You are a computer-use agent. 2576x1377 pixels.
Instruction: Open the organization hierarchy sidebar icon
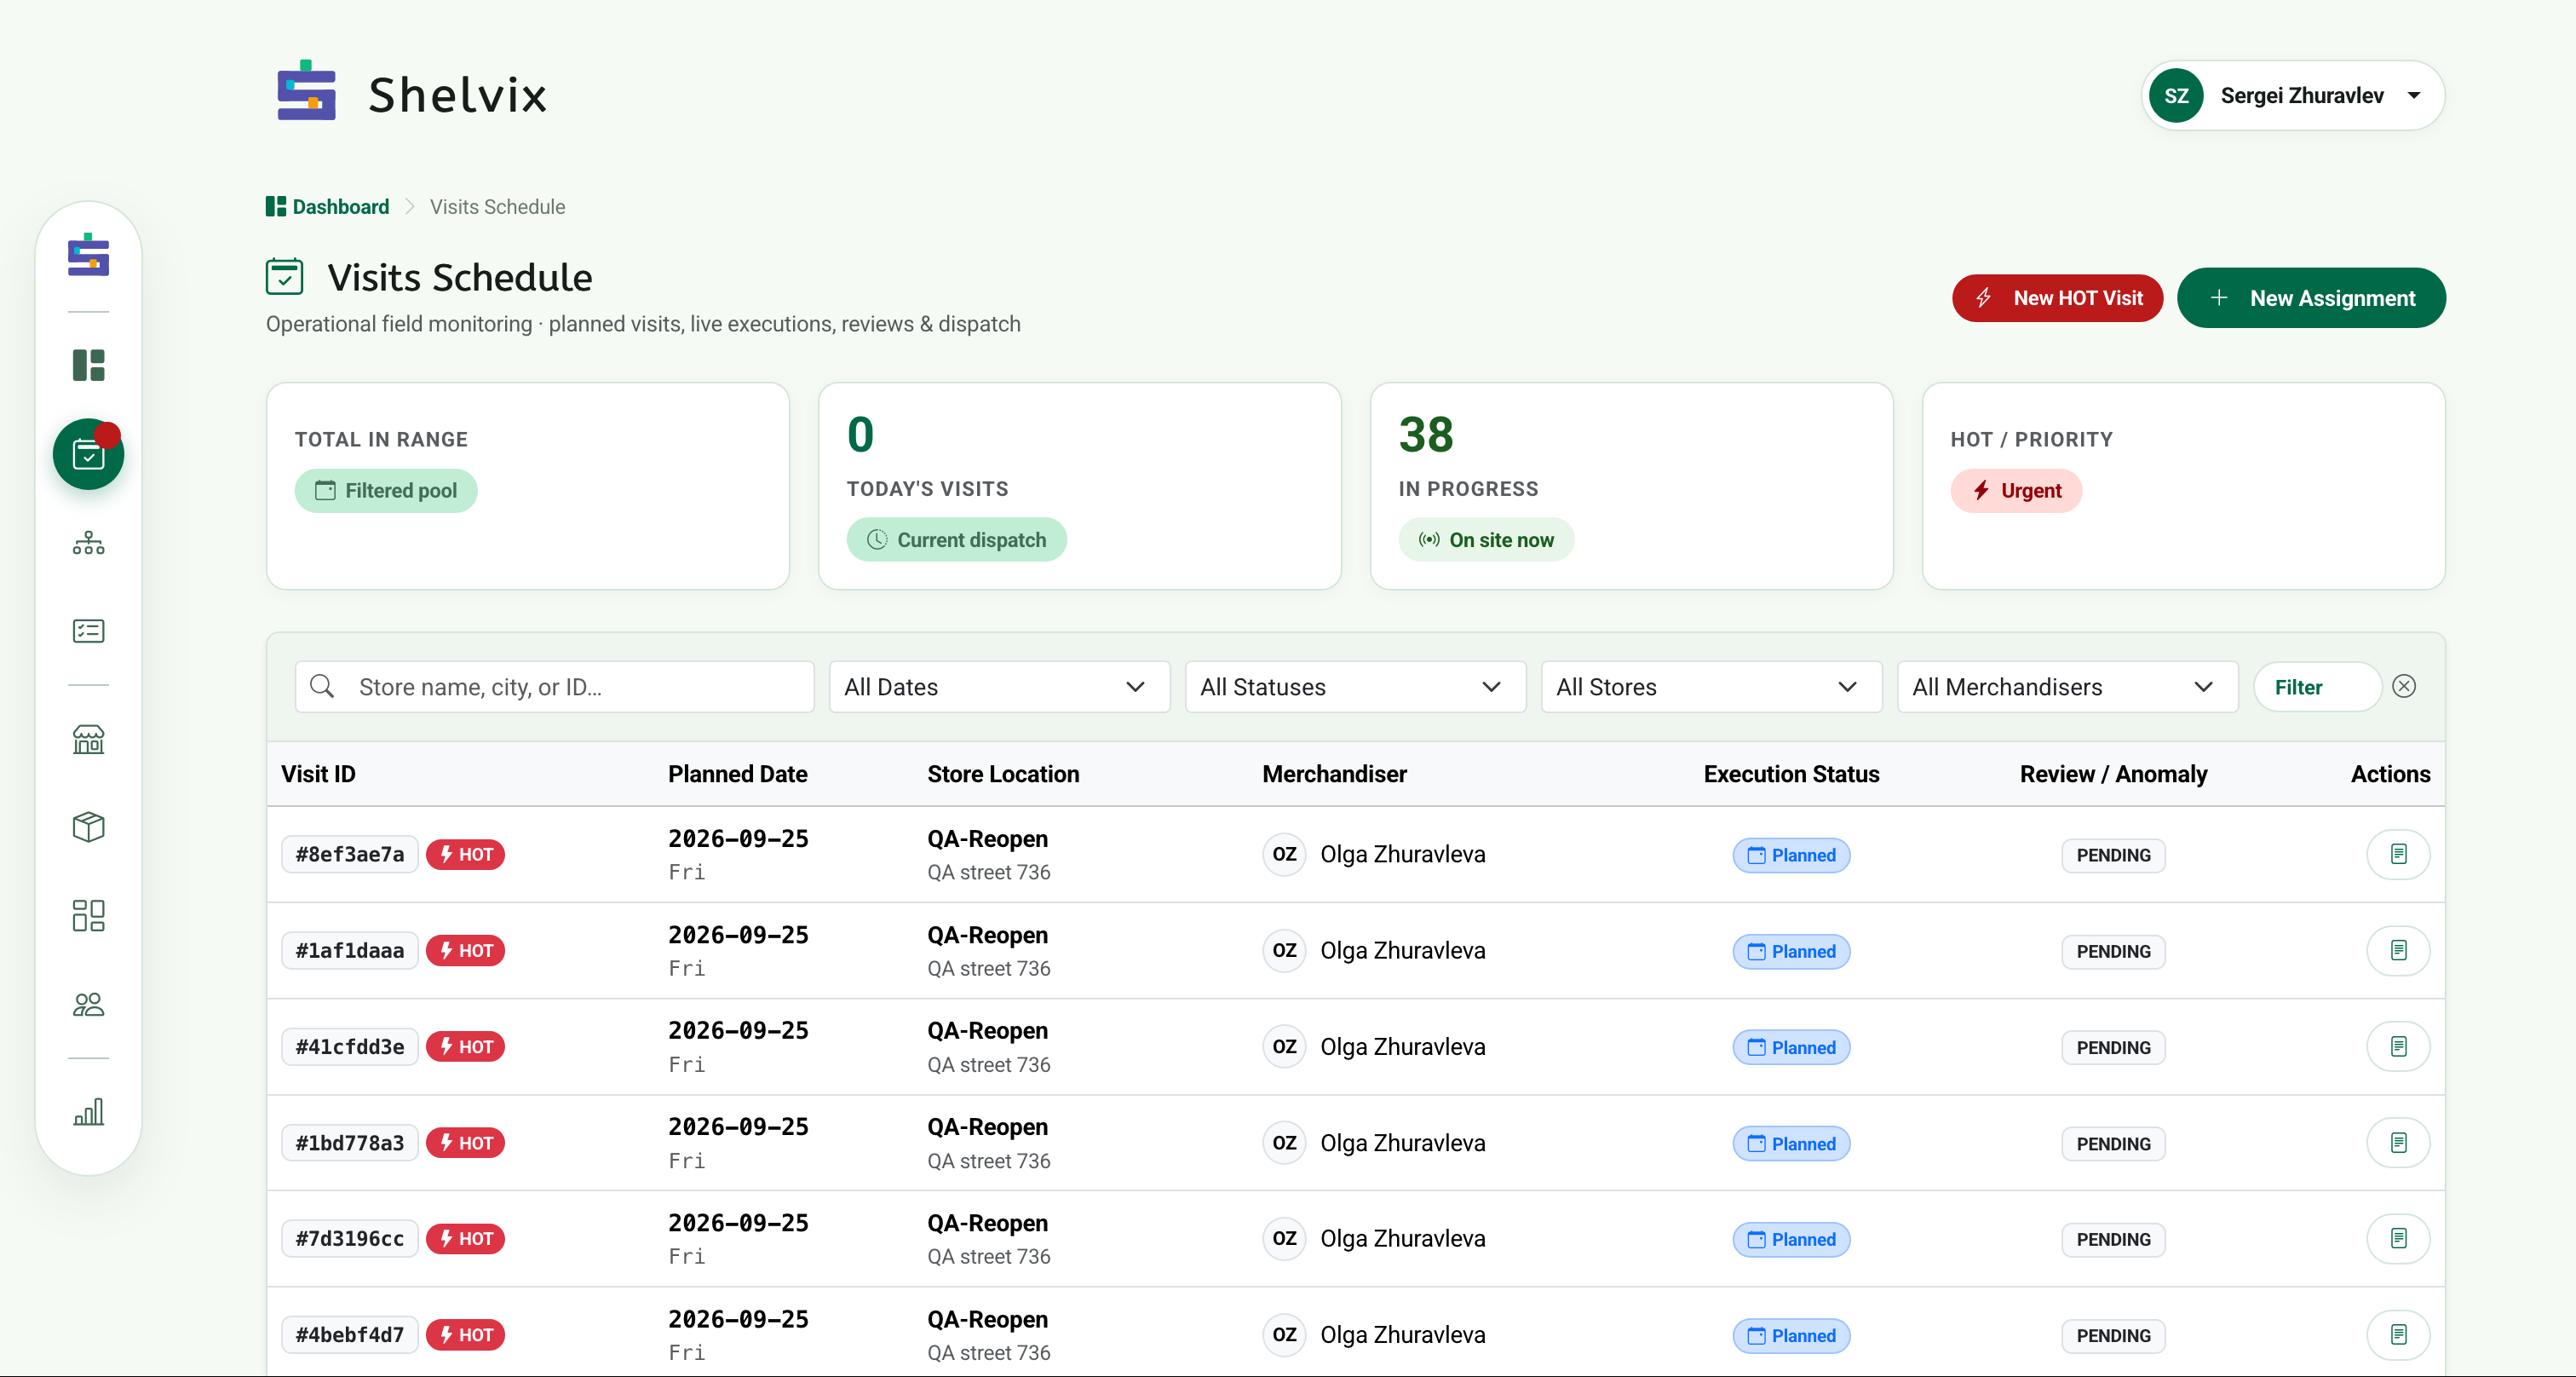coord(88,543)
